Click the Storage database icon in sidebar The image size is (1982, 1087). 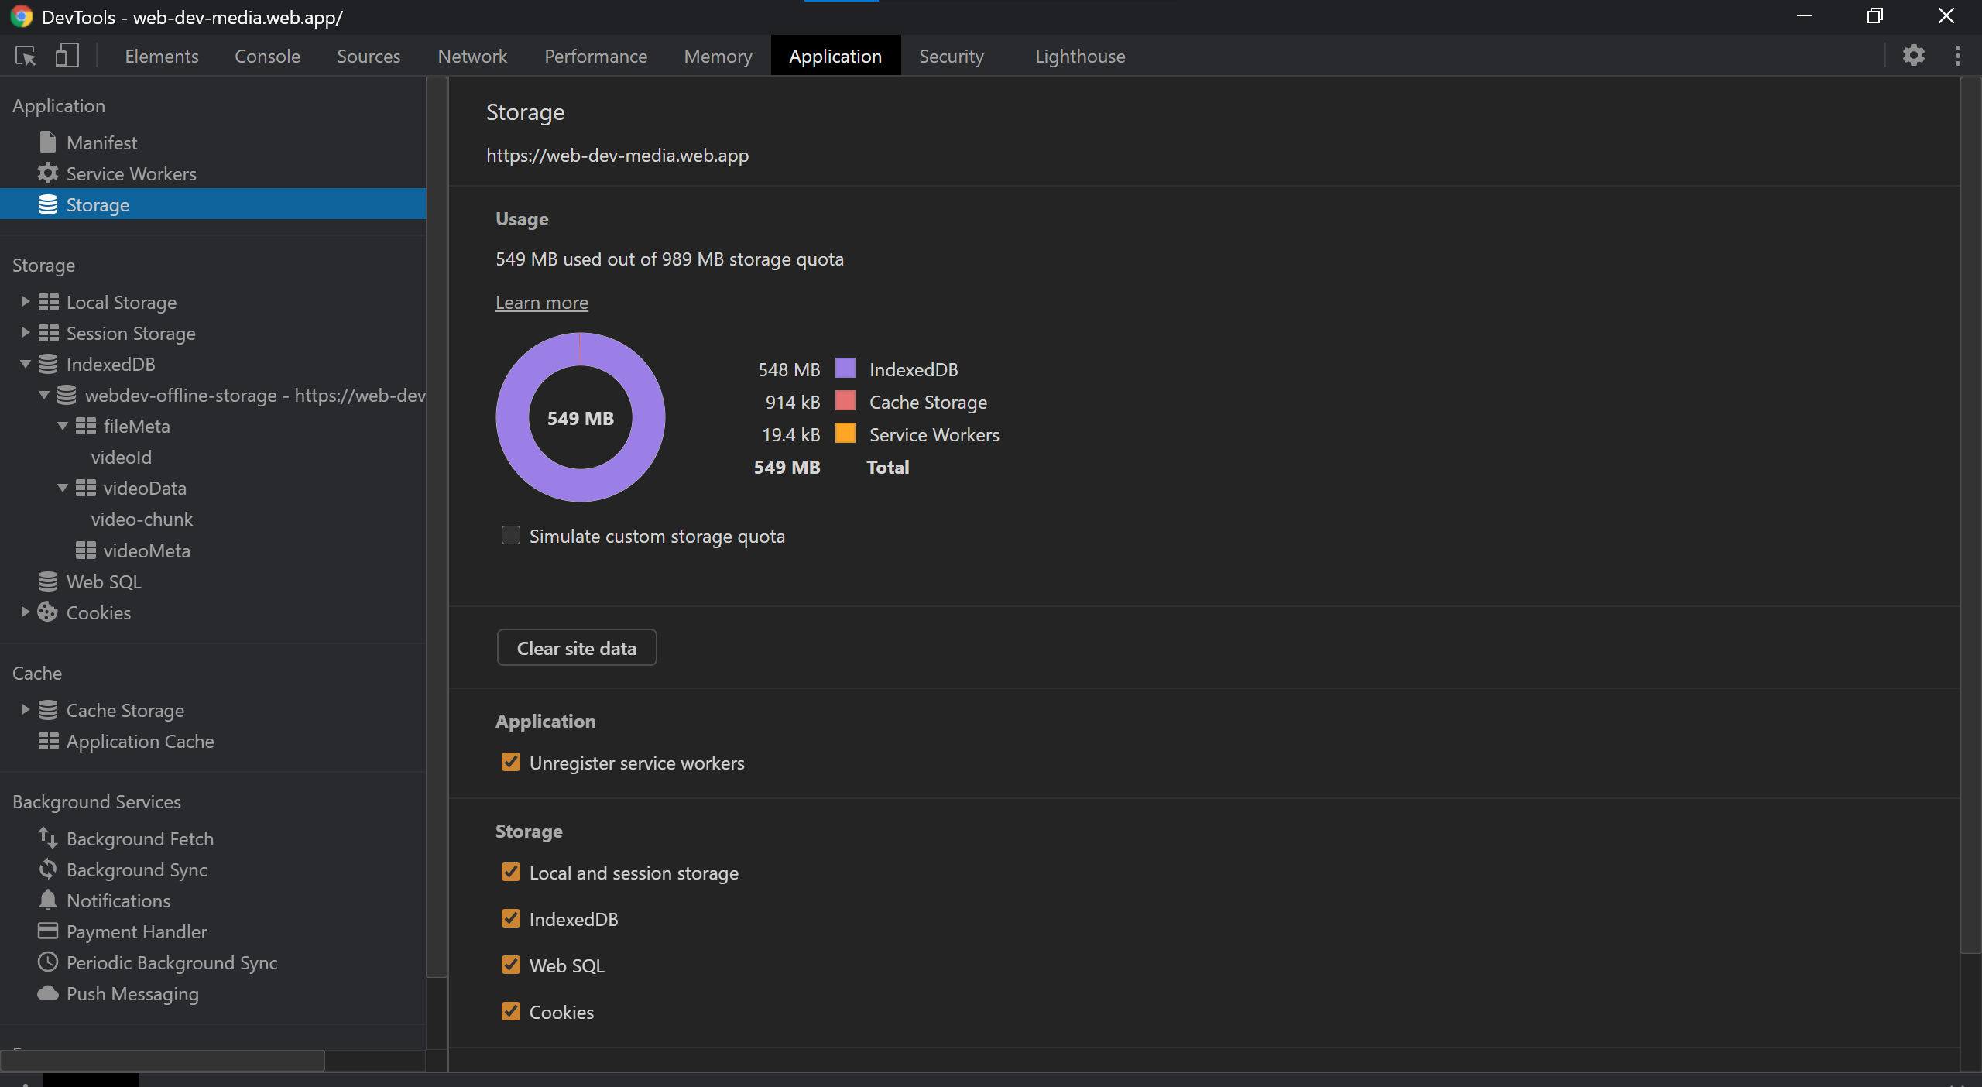click(47, 204)
